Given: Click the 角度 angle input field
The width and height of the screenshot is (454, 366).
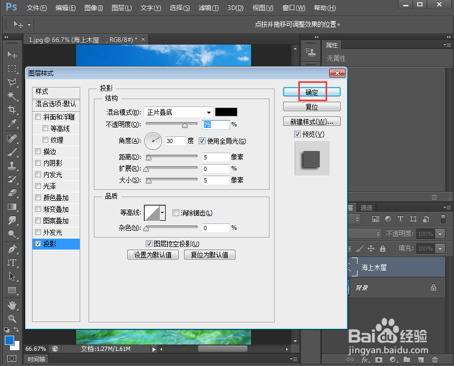Looking at the screenshot, I should coord(175,141).
